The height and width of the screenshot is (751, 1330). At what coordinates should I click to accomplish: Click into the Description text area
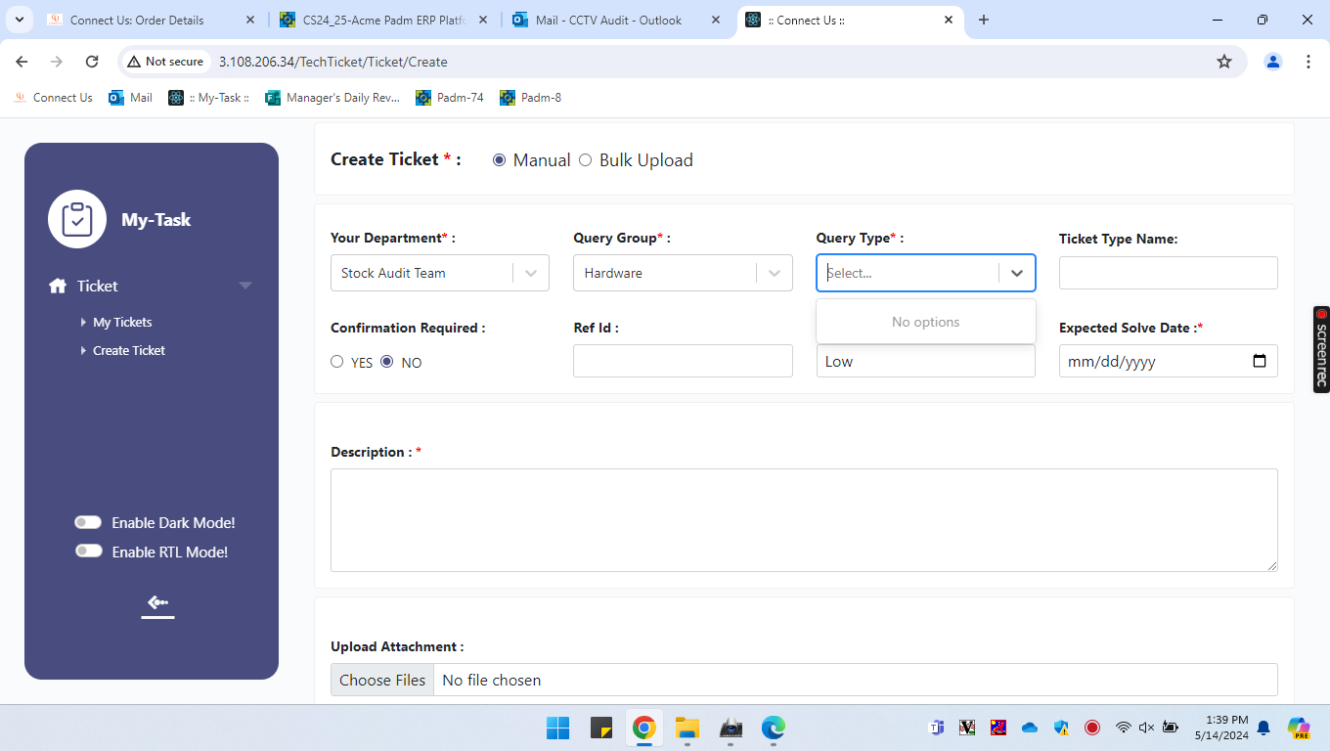pyautogui.click(x=804, y=520)
